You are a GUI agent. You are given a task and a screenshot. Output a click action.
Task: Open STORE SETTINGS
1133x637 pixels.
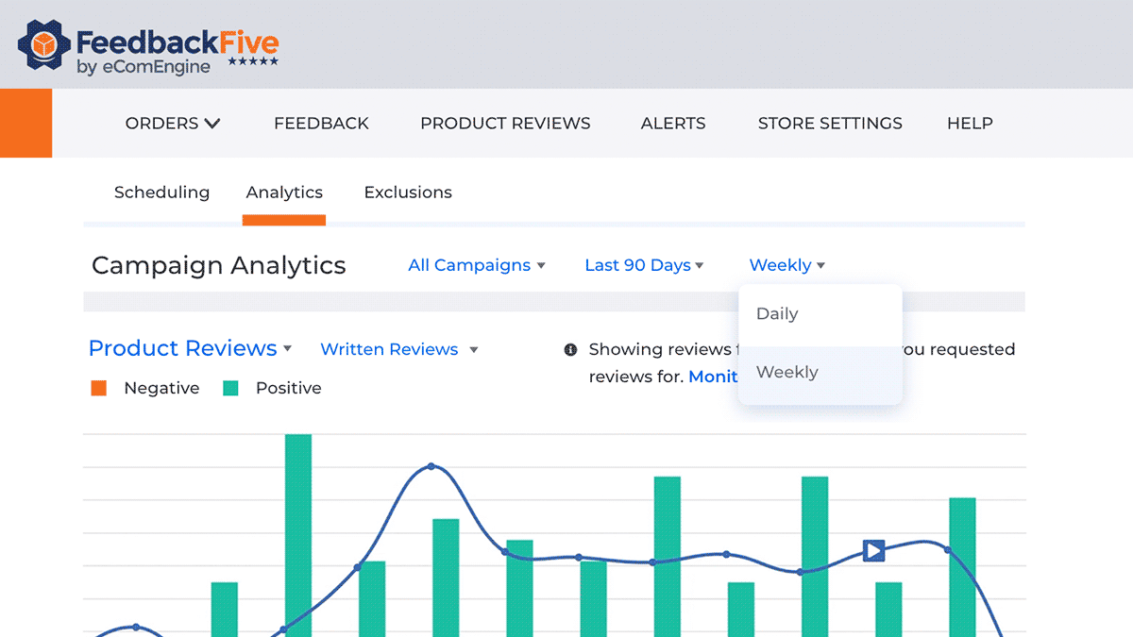[x=830, y=124]
